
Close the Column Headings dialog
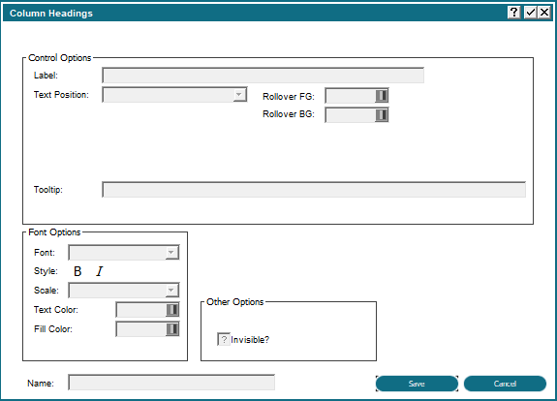click(544, 13)
